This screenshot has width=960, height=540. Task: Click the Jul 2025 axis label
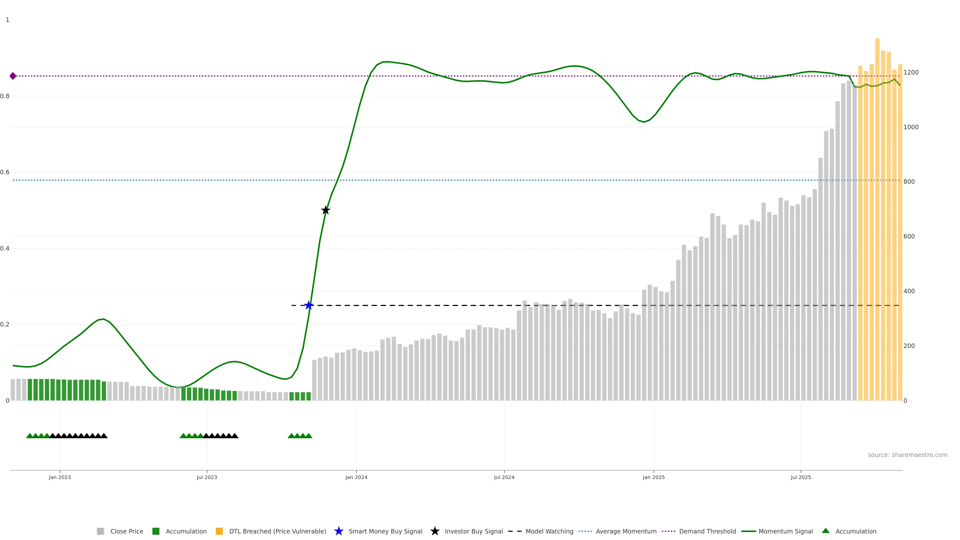[x=800, y=477]
